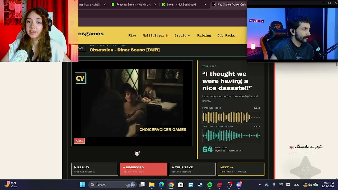This screenshot has width=338, height=190.
Task: Open the Dub Packs page
Action: 226,35
